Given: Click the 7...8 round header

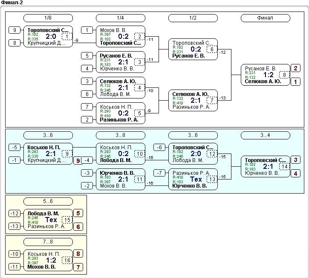Looking at the screenshot, I should click(x=48, y=242).
